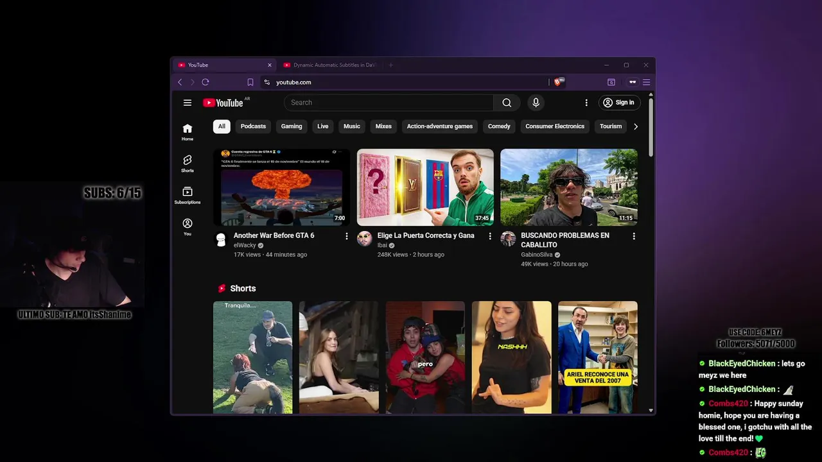Select the All filter chip
Image resolution: width=822 pixels, height=462 pixels.
[222, 126]
